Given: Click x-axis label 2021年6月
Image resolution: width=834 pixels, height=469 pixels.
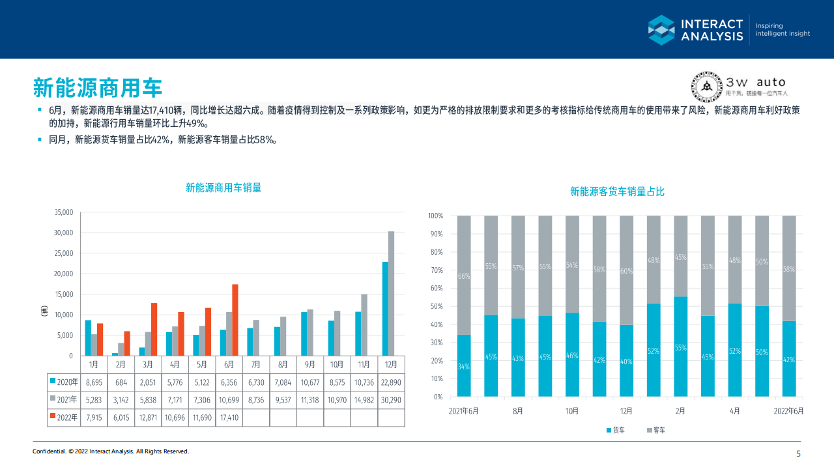Looking at the screenshot, I should click(x=463, y=411).
